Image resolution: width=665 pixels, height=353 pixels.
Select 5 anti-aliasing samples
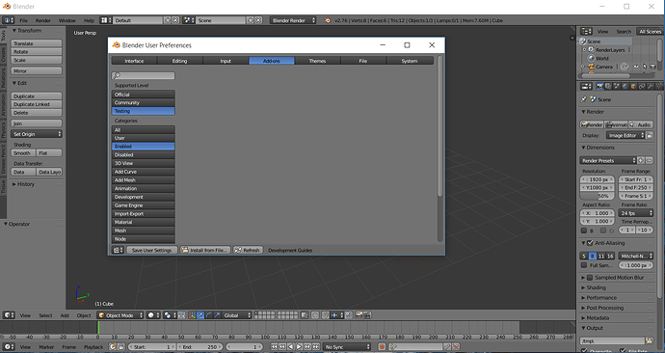(584, 256)
